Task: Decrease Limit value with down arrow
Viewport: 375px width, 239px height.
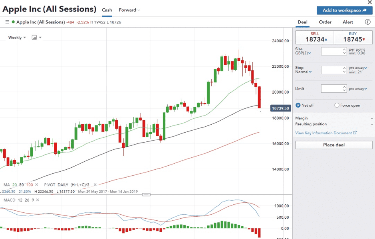Action: tap(344, 90)
